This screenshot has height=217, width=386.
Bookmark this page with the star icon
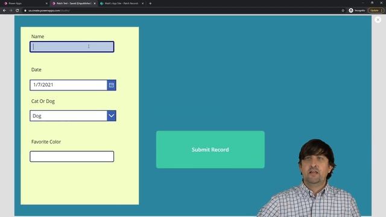click(x=343, y=11)
